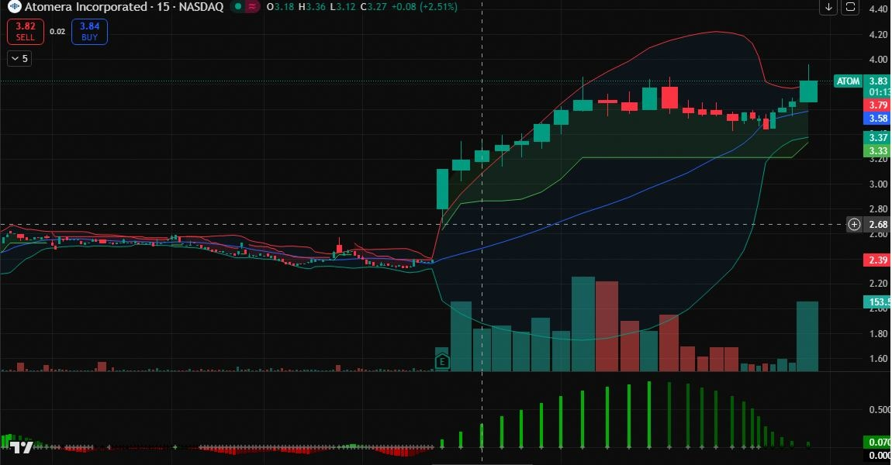892x465 pixels.
Task: Click the ATOM symbol price label
Action: click(x=848, y=81)
